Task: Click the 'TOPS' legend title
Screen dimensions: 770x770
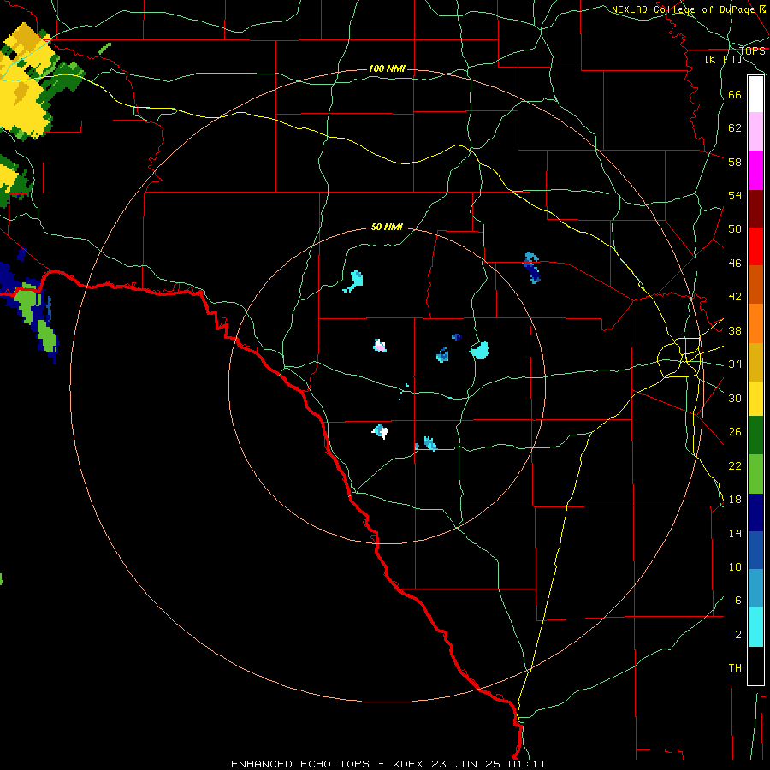Action: (x=752, y=51)
